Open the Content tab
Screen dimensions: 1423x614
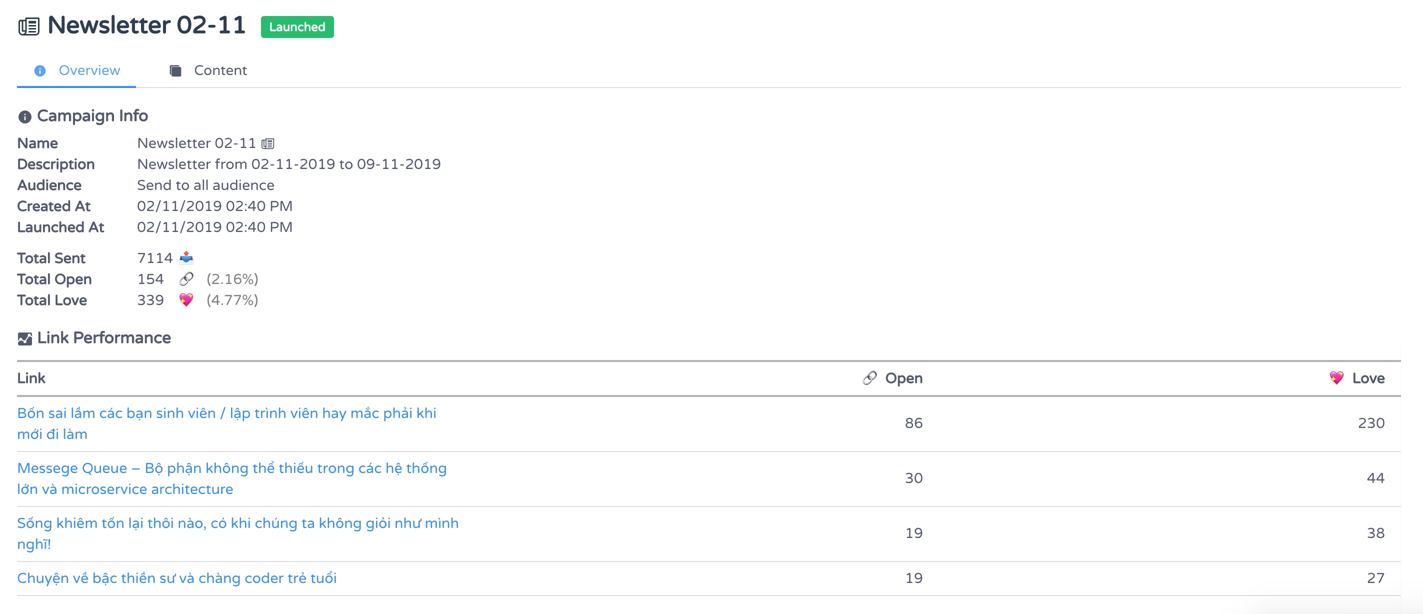(x=220, y=70)
